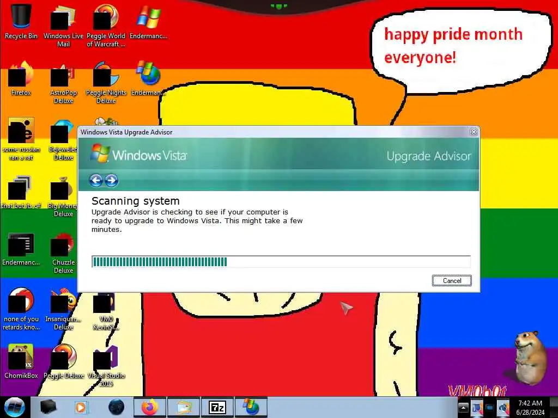The height and width of the screenshot is (418, 558).
Task: Select the Bejeweled Deluxe desktop icon
Action: [63, 139]
